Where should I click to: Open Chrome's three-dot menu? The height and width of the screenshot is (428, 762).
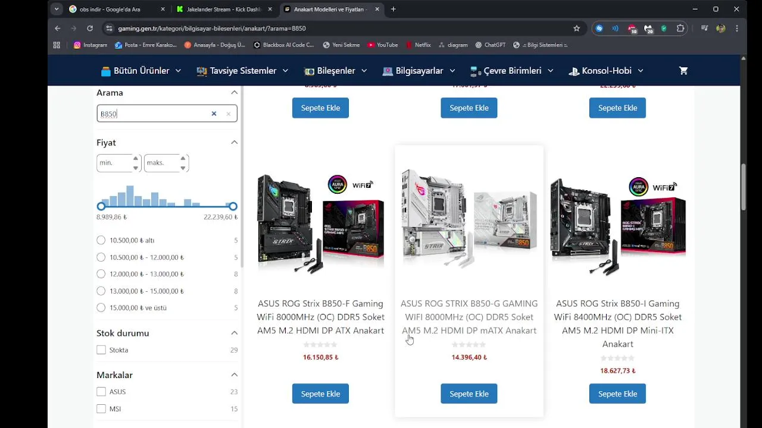[x=737, y=29]
